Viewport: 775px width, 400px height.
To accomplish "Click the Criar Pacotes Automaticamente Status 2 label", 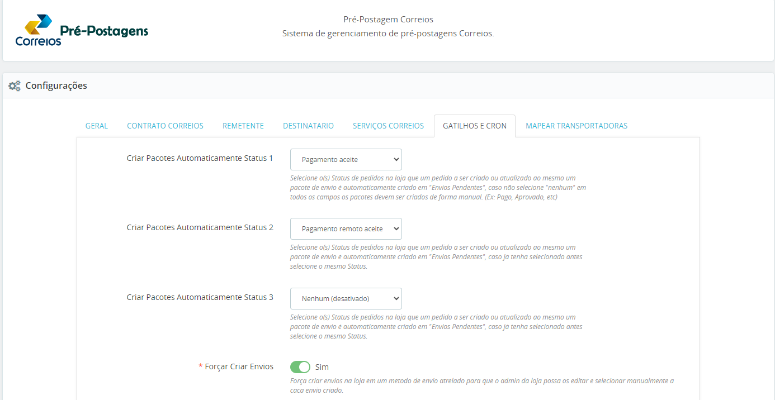I will click(x=200, y=227).
